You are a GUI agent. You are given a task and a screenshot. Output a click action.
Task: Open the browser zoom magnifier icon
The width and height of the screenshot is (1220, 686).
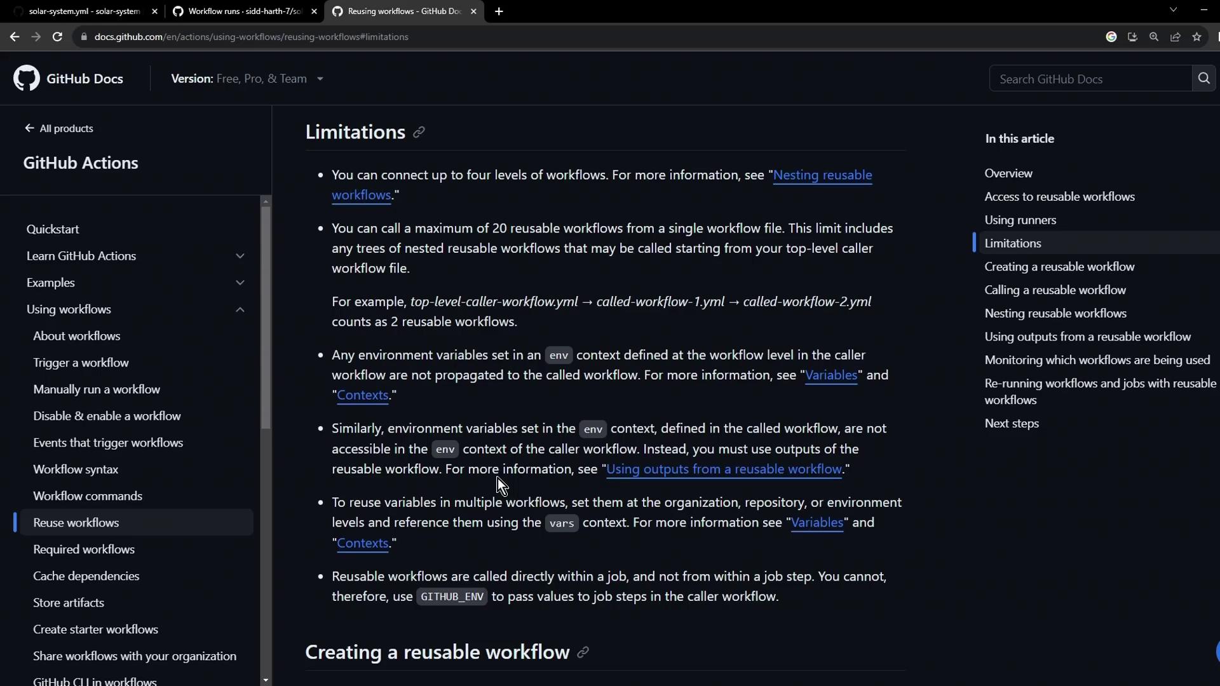[1154, 37]
